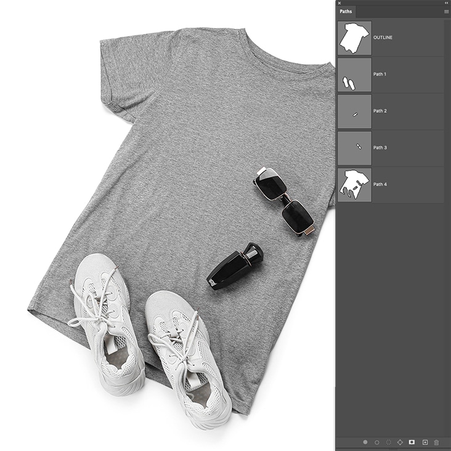
Task: Select the OUTLINE path row
Action: 407,38
